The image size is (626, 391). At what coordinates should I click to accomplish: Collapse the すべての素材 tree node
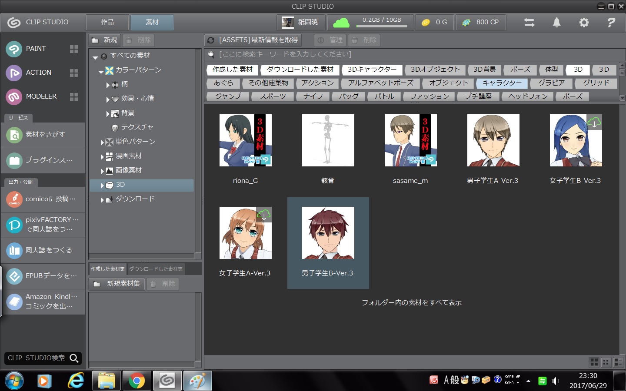point(95,57)
